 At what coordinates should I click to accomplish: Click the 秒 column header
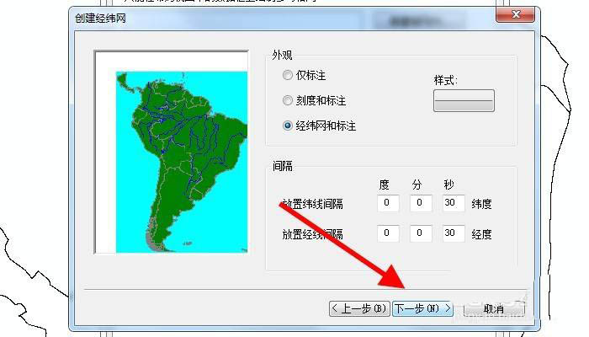(x=448, y=185)
